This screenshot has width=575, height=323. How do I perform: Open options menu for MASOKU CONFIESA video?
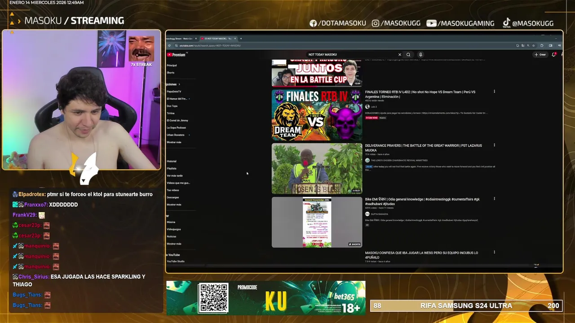(x=494, y=252)
